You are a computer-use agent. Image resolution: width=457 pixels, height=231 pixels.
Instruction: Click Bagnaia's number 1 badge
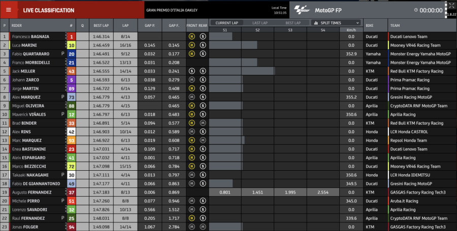(x=72, y=36)
